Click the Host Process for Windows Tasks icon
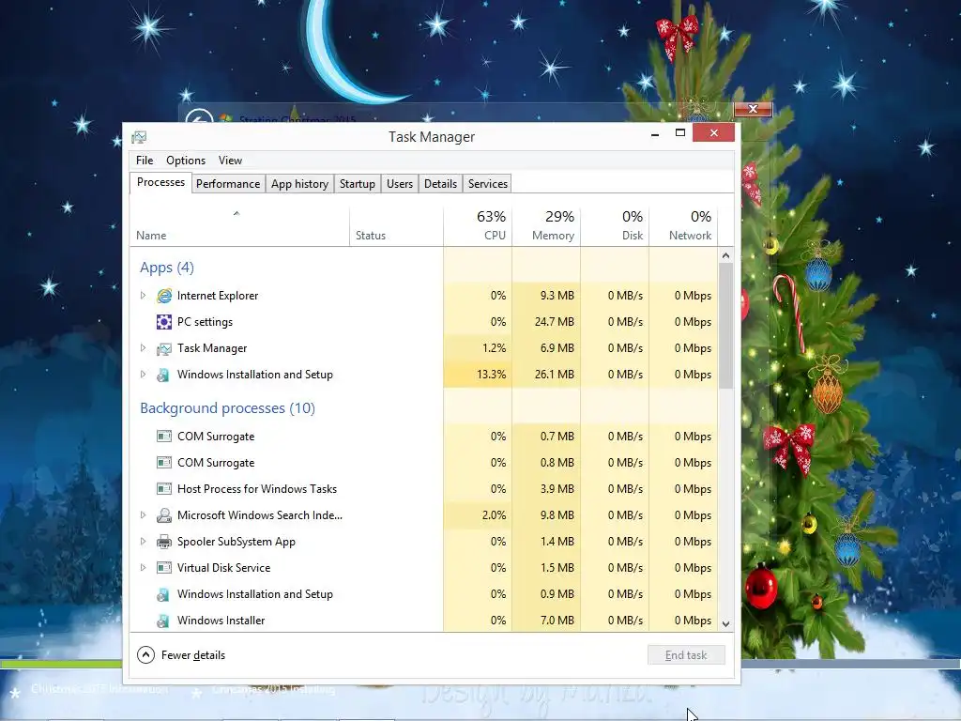961x721 pixels. pos(163,489)
